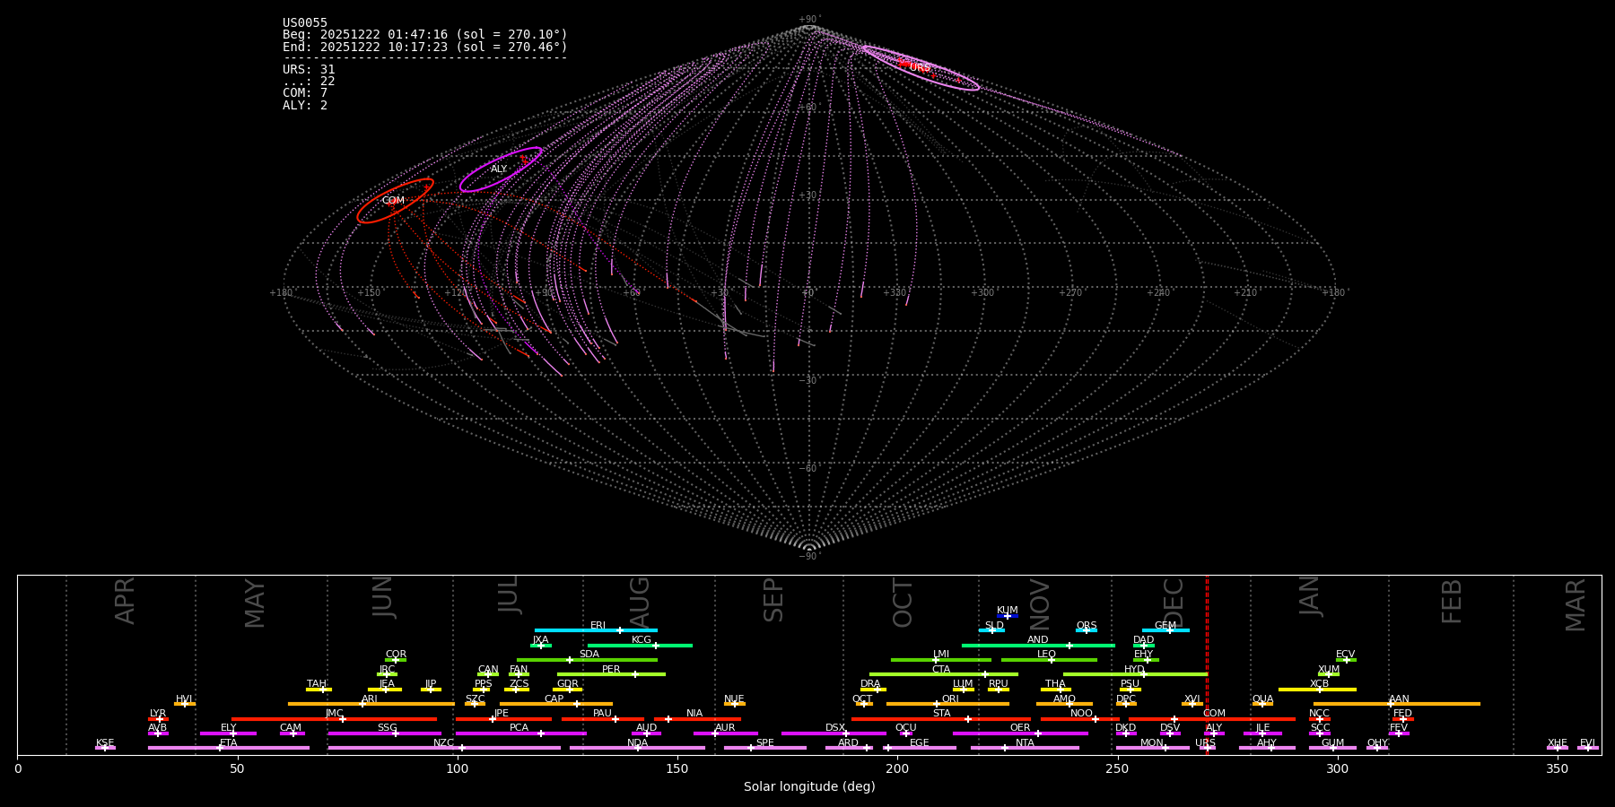The height and width of the screenshot is (807, 1615).
Task: Click the AND green shower bar
Action: pos(1038,646)
